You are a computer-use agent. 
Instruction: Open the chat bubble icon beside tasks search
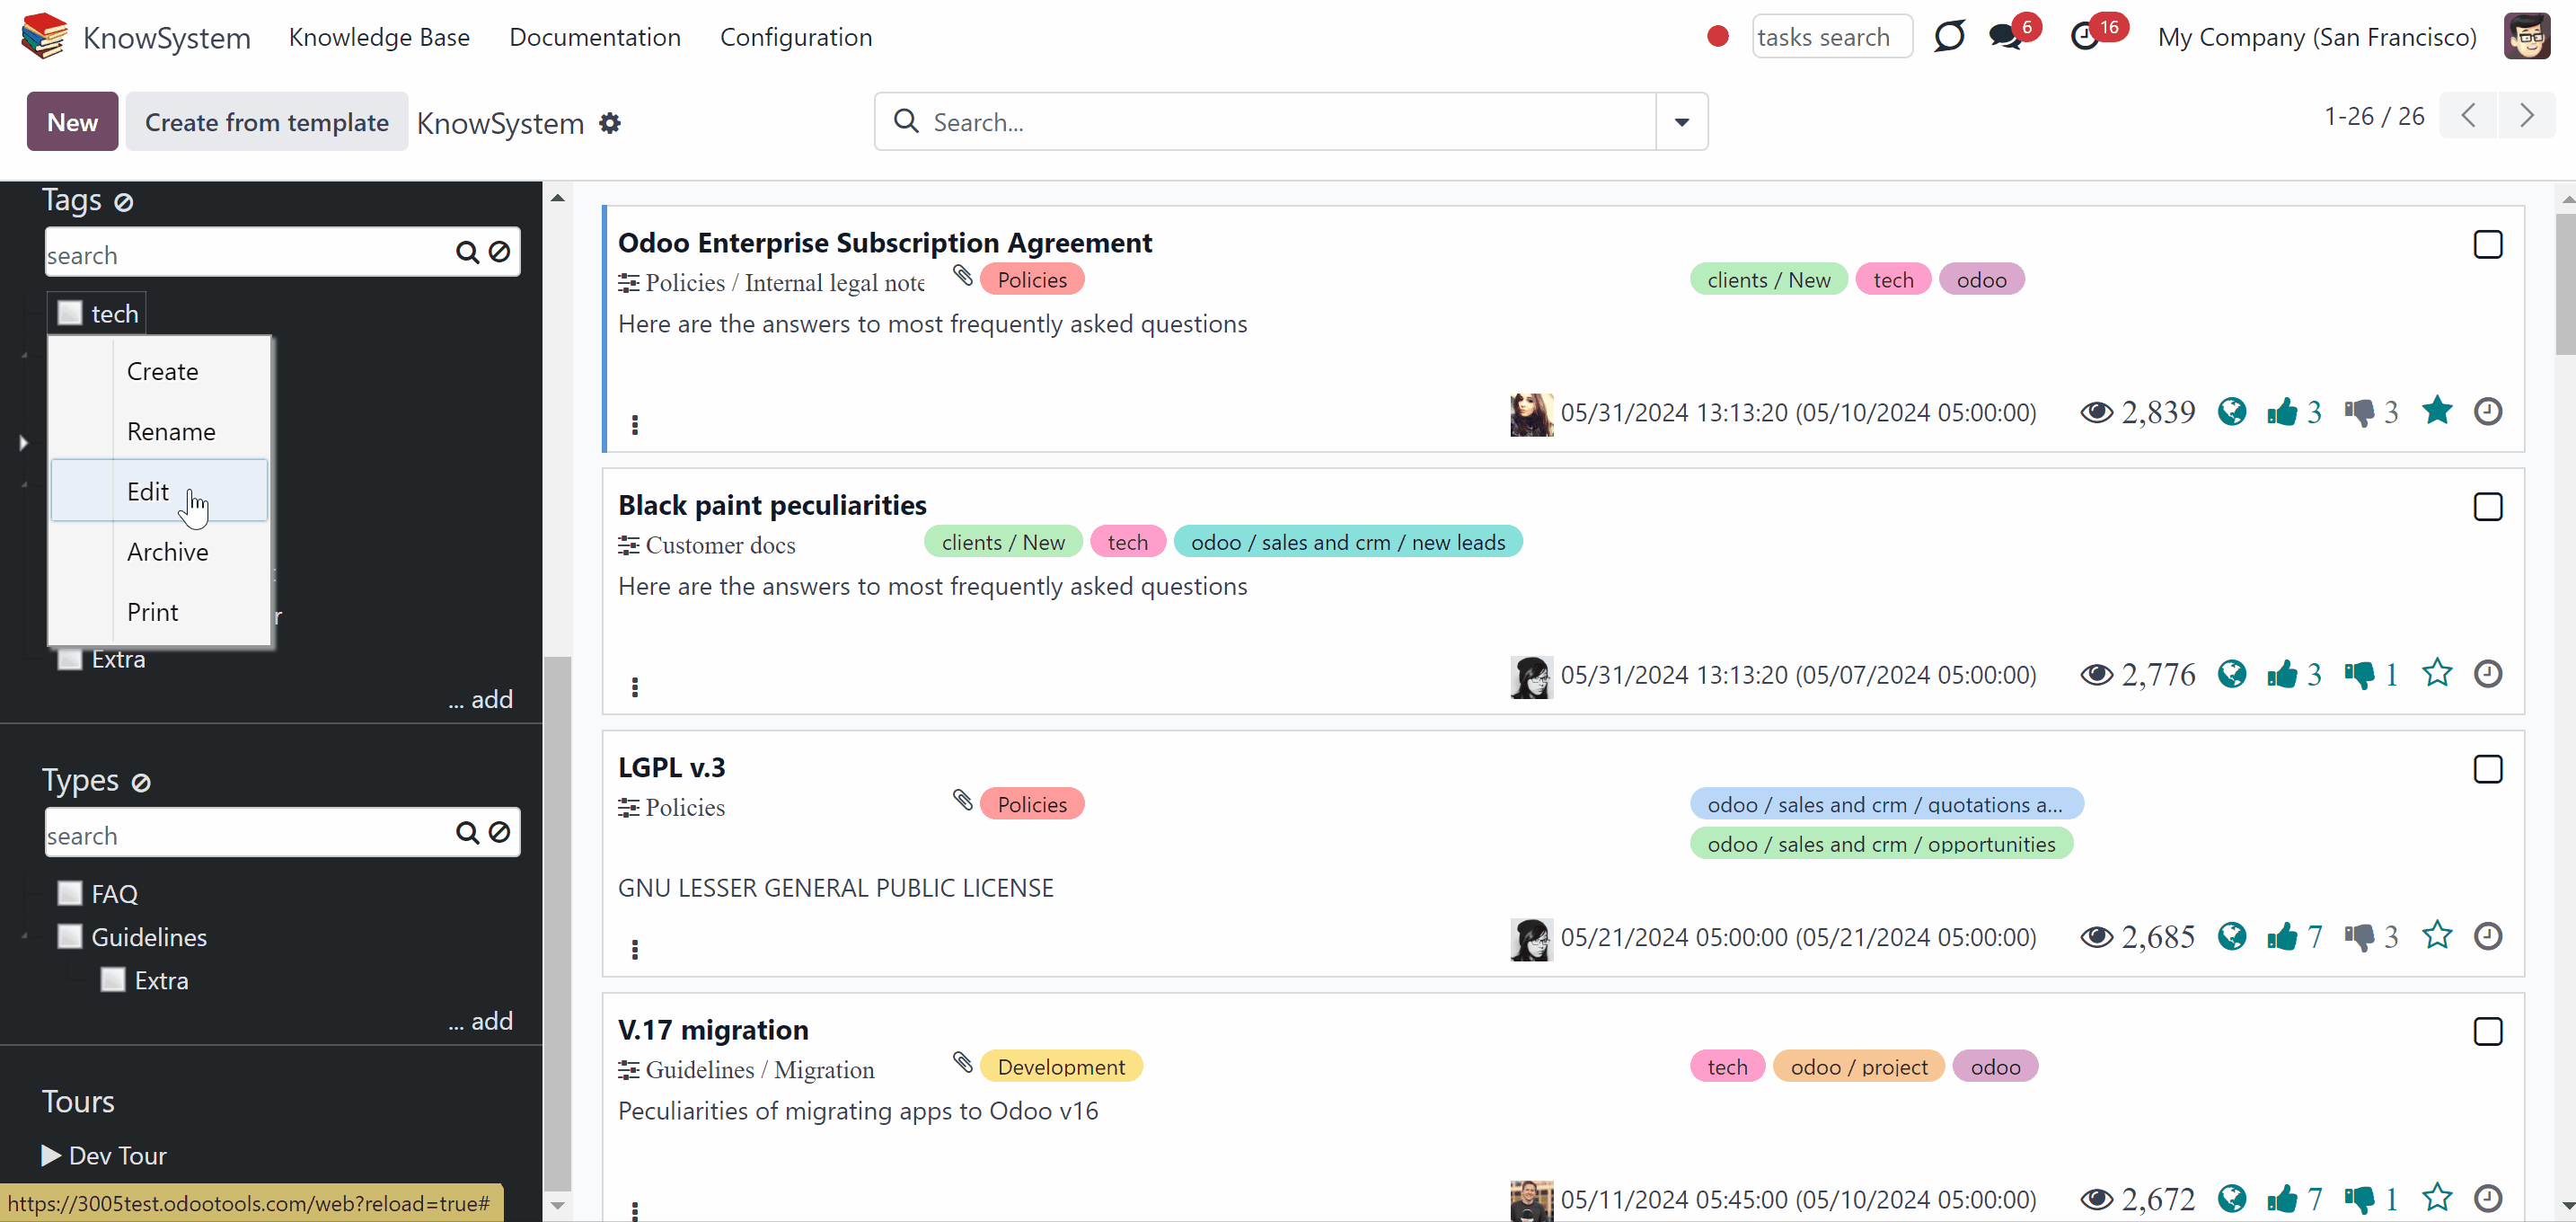1949,37
